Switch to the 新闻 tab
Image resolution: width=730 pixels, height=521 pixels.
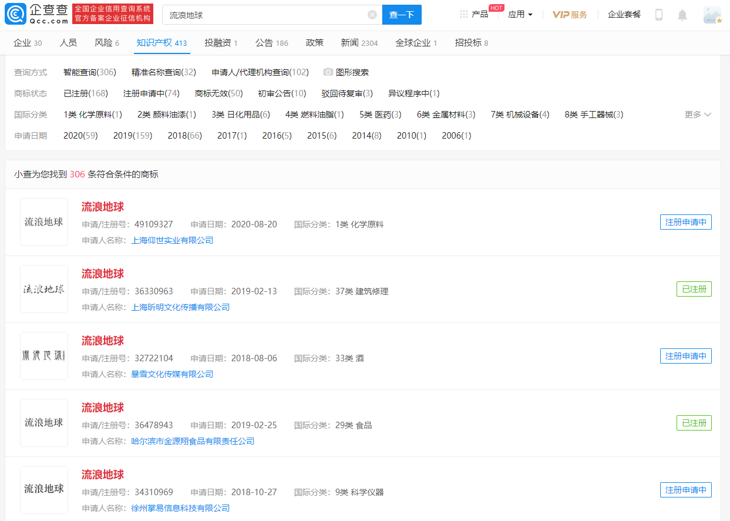pos(359,43)
